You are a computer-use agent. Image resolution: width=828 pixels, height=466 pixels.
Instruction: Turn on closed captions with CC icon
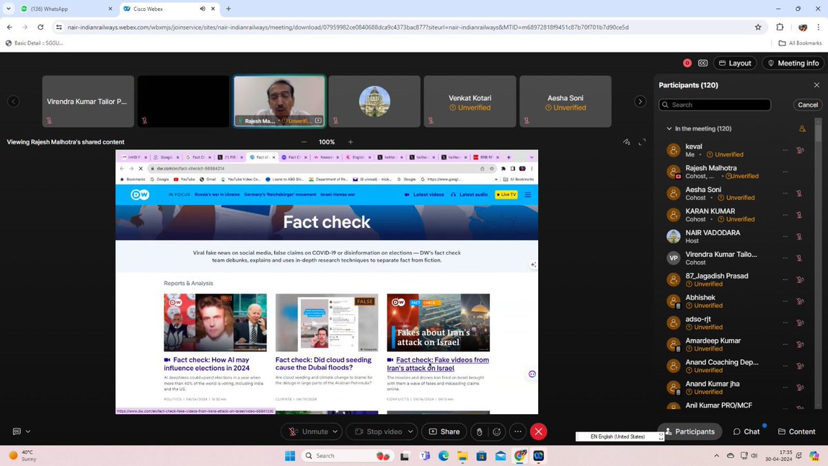703,63
